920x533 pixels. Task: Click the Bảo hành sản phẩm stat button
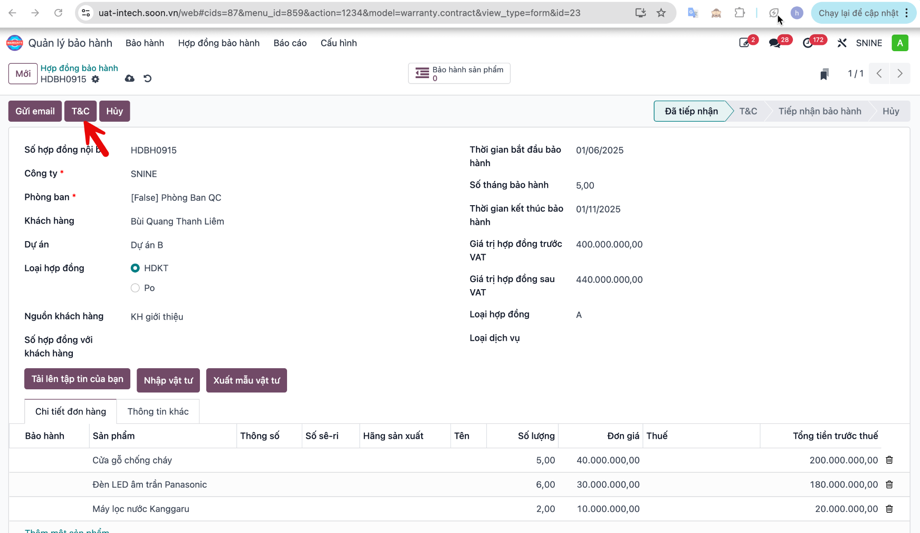tap(459, 73)
